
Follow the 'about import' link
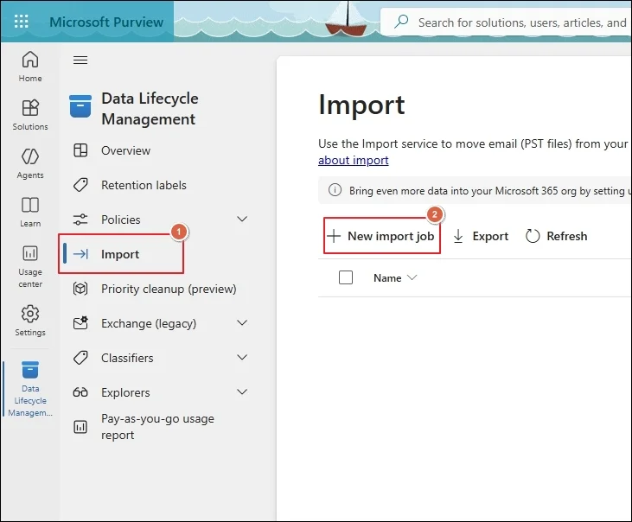click(353, 160)
